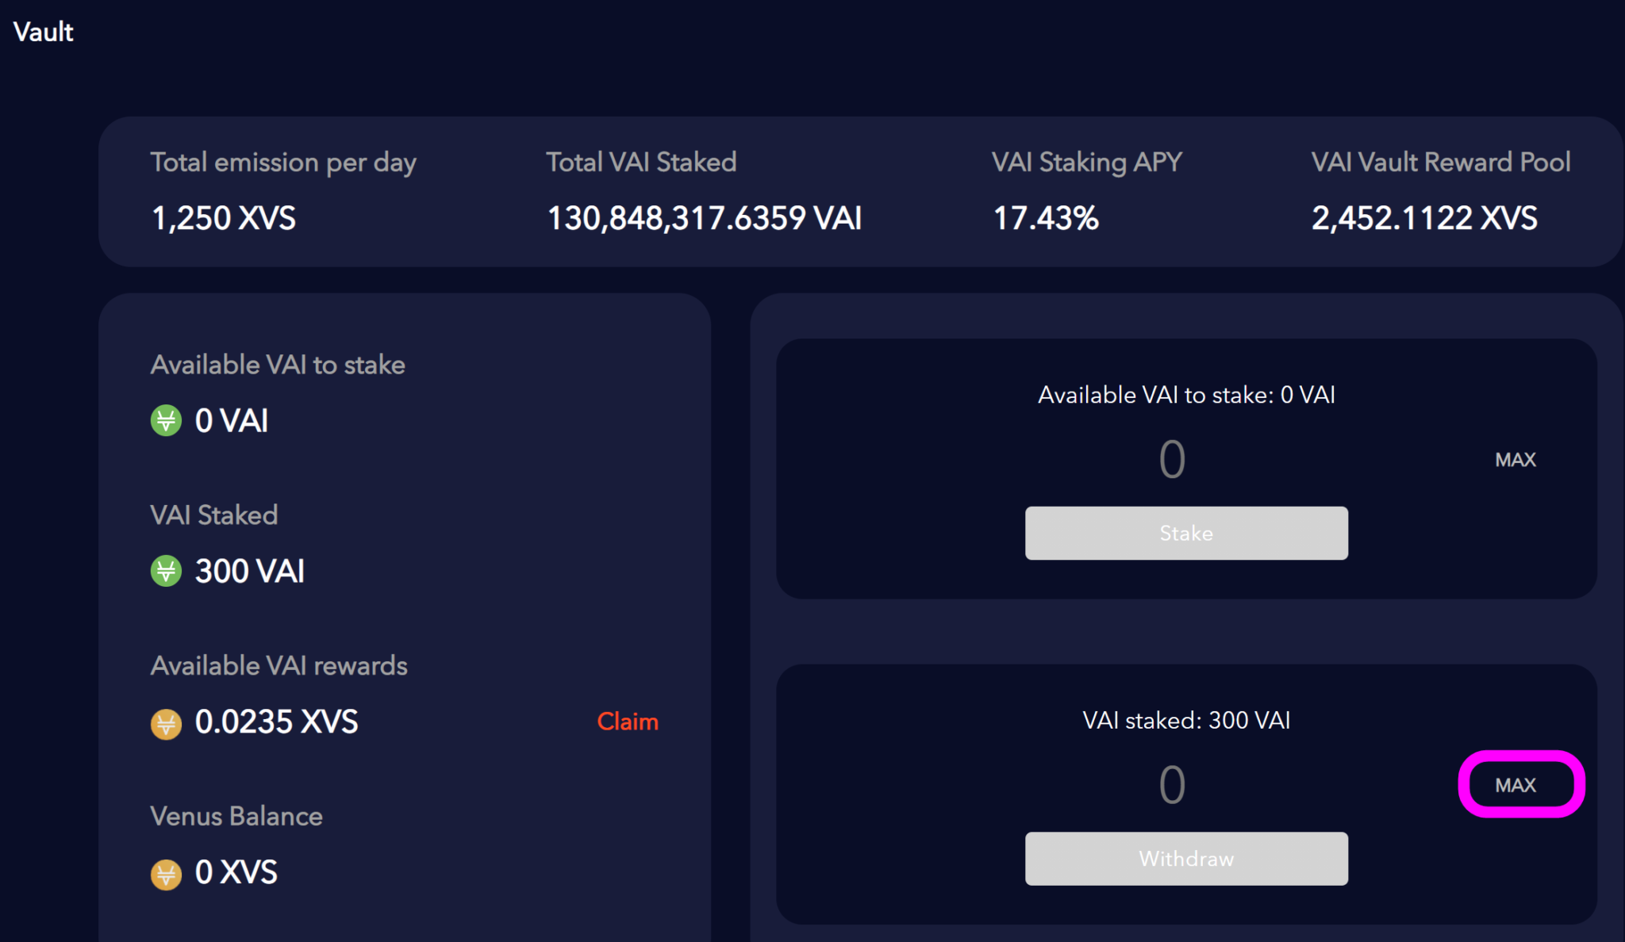The image size is (1625, 942).
Task: Click the XVS icon beside 0.0235 XVS
Action: click(x=166, y=723)
